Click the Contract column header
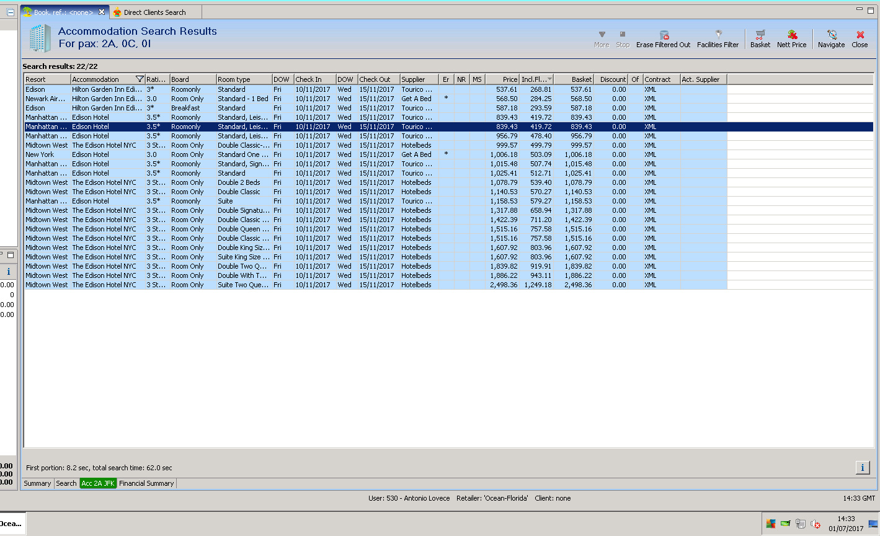Viewport: 880px width, 536px height. (662, 79)
